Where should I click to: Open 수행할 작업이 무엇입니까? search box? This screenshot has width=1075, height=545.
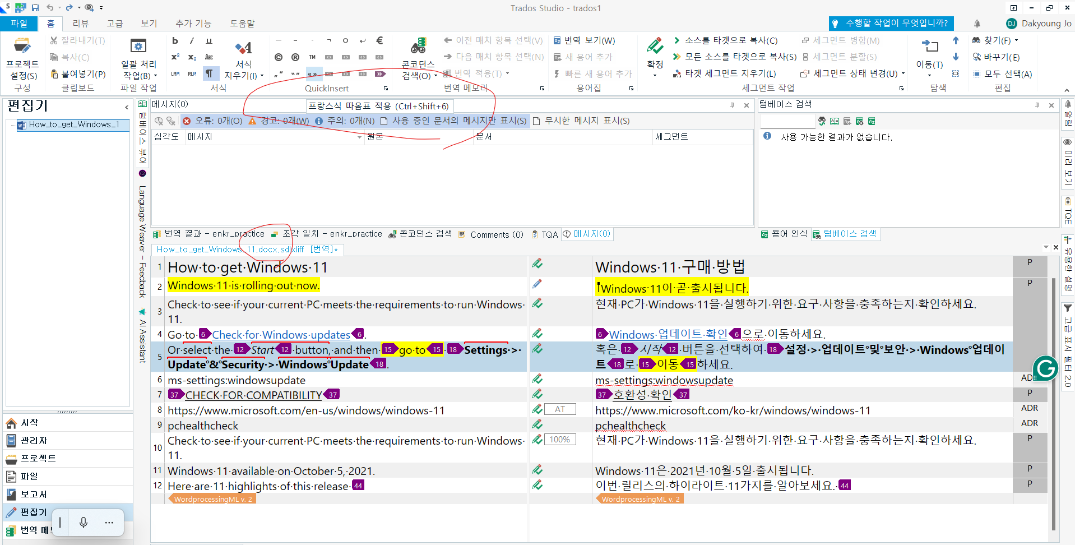pyautogui.click(x=891, y=23)
